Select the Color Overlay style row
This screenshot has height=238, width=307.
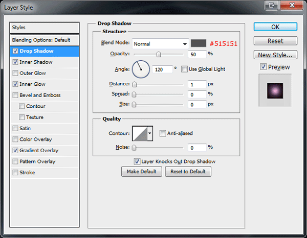tap(45, 139)
